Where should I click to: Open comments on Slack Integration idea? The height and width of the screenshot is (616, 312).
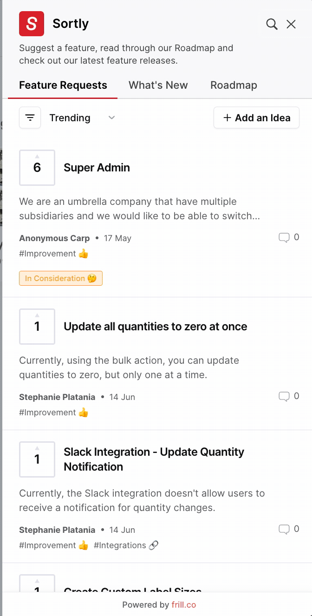[x=284, y=530]
